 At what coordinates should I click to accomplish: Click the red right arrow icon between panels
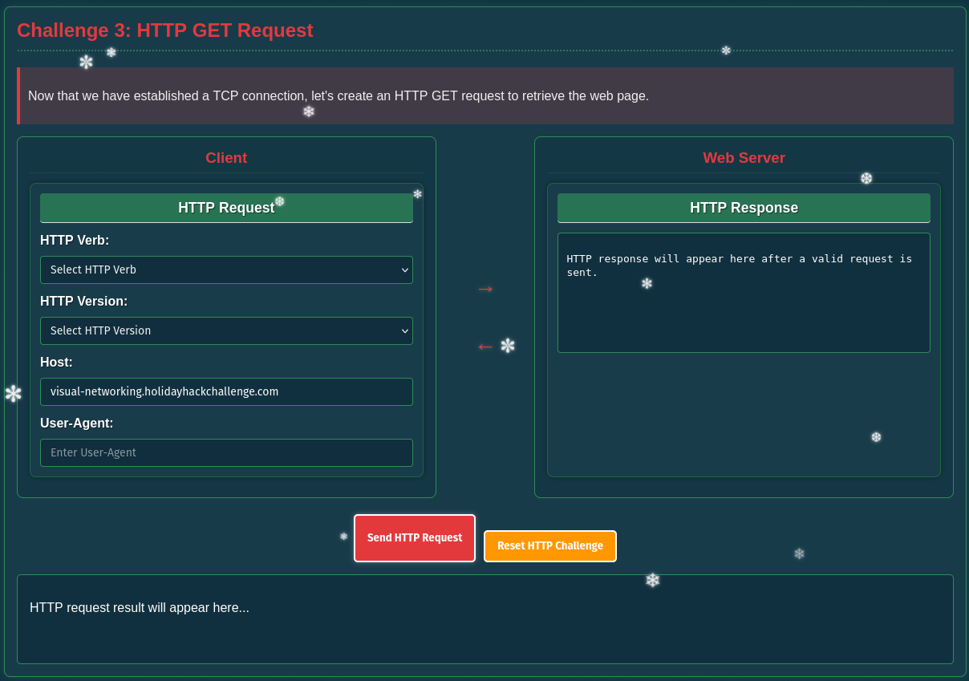[485, 289]
